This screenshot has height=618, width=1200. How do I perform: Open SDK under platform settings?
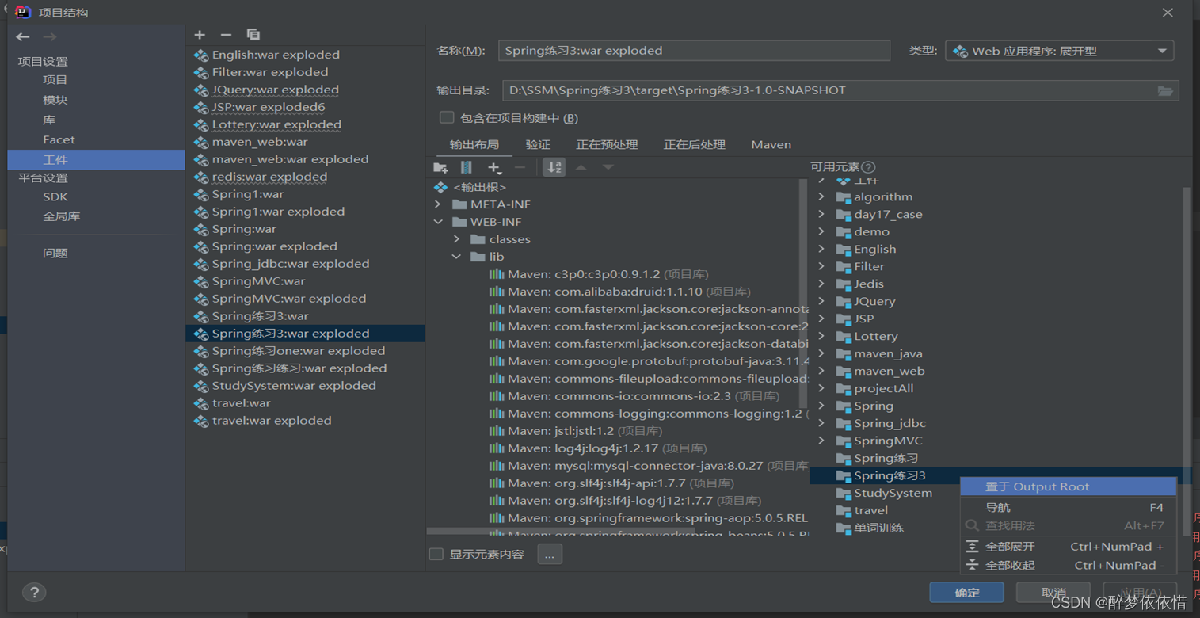55,196
